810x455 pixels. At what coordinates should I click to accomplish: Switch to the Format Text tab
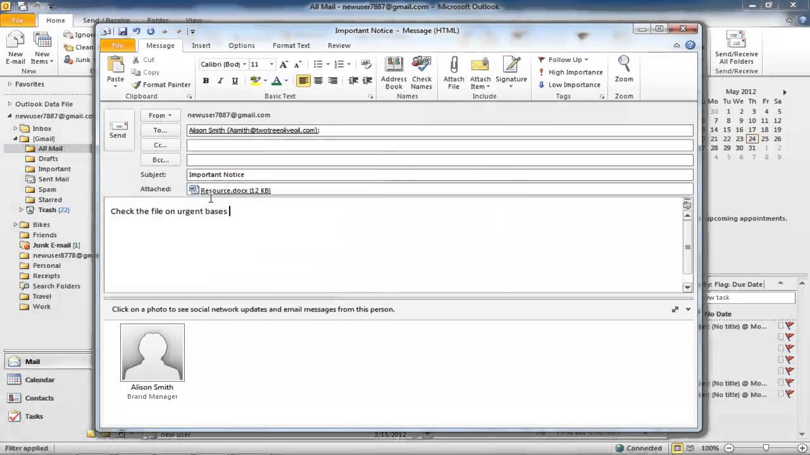(291, 45)
